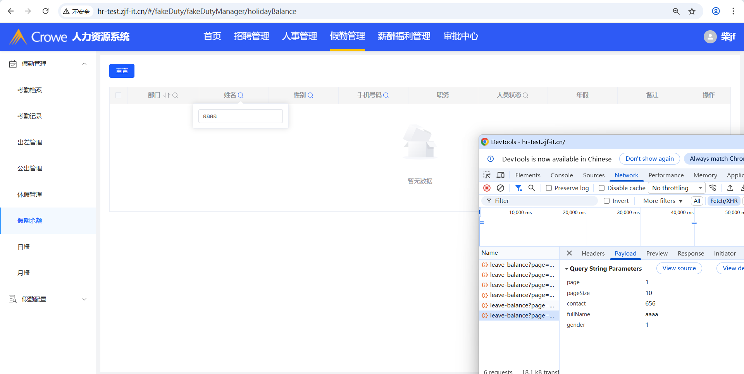Click the DevTools record network log icon
Viewport: 744px width, 374px height.
coord(487,188)
